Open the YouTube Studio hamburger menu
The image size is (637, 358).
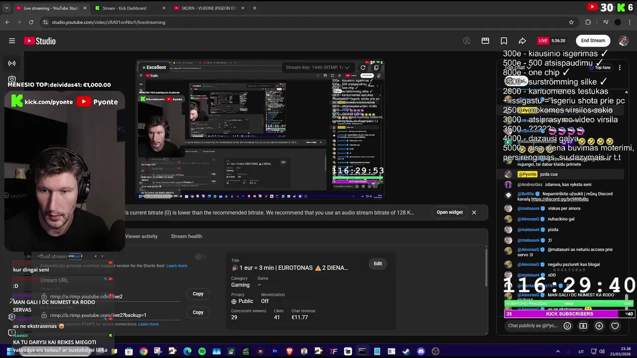12,41
